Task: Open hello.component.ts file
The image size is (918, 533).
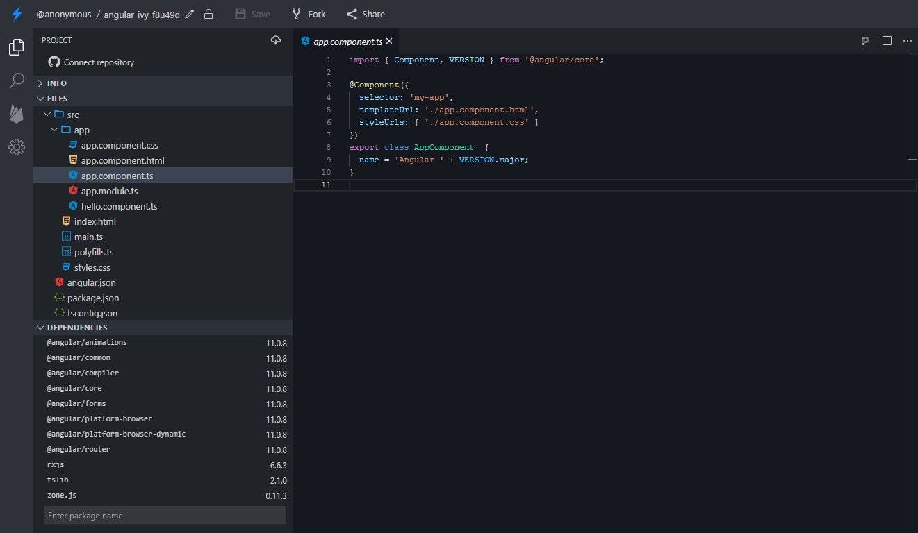Action: click(x=163, y=206)
